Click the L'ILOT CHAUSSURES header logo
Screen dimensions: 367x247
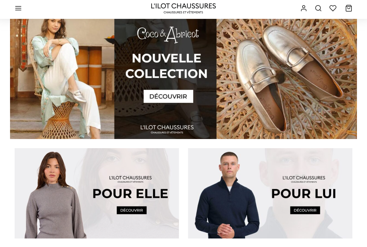click(x=183, y=8)
